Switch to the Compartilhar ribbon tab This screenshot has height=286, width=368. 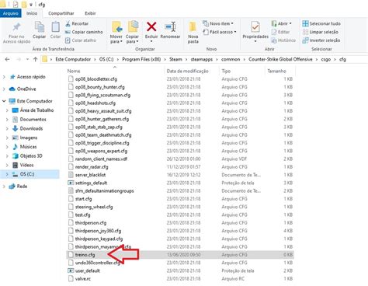[x=61, y=13]
